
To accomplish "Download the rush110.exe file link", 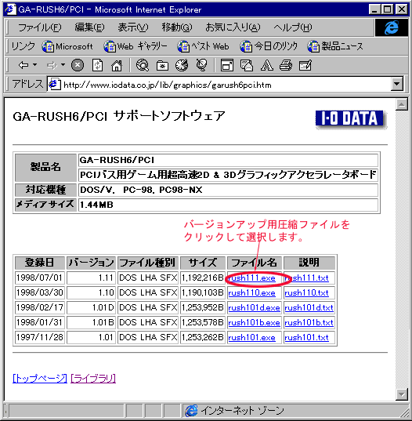I will point(251,292).
